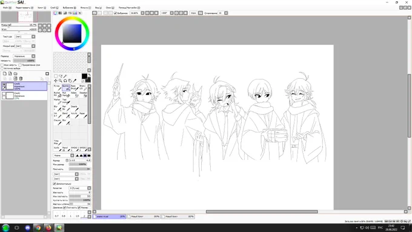Image resolution: width=412 pixels, height=232 pixels.
Task: Choose the Crayon brush
Action: pos(58,122)
